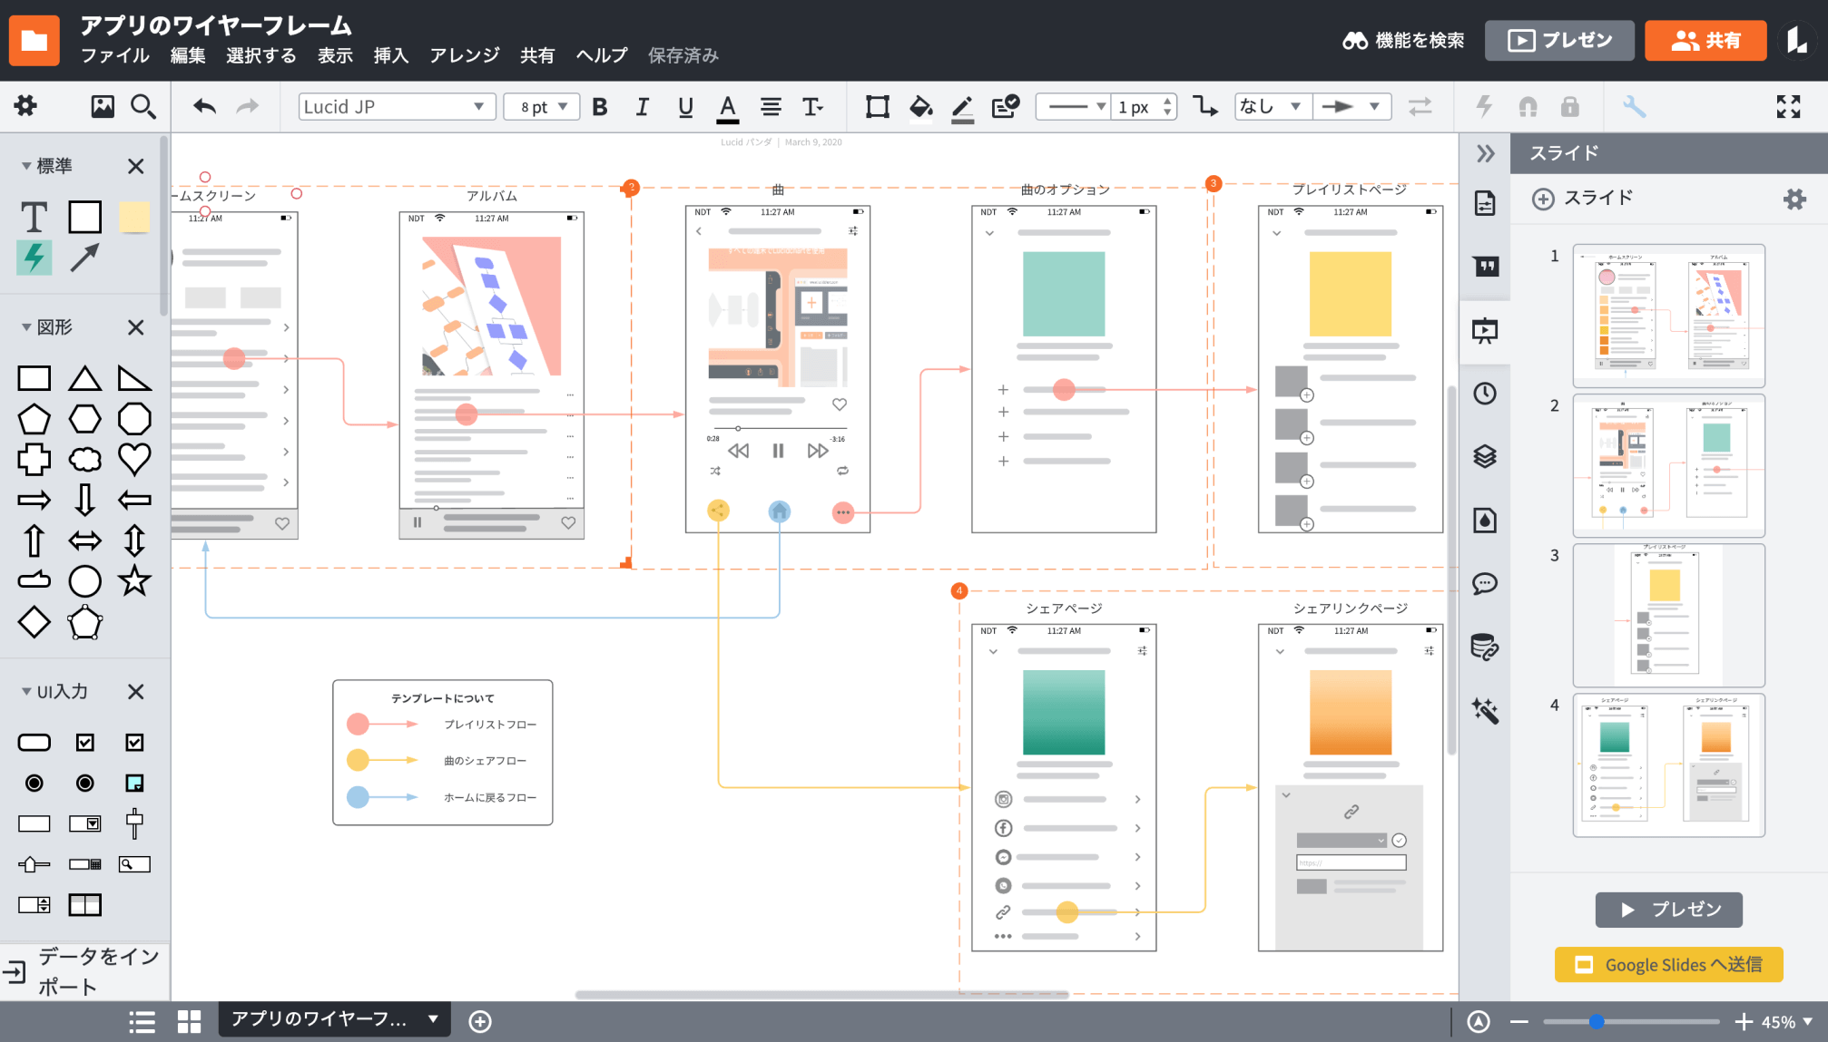Click the undo arrow icon
The image size is (1828, 1042).
[x=204, y=107]
